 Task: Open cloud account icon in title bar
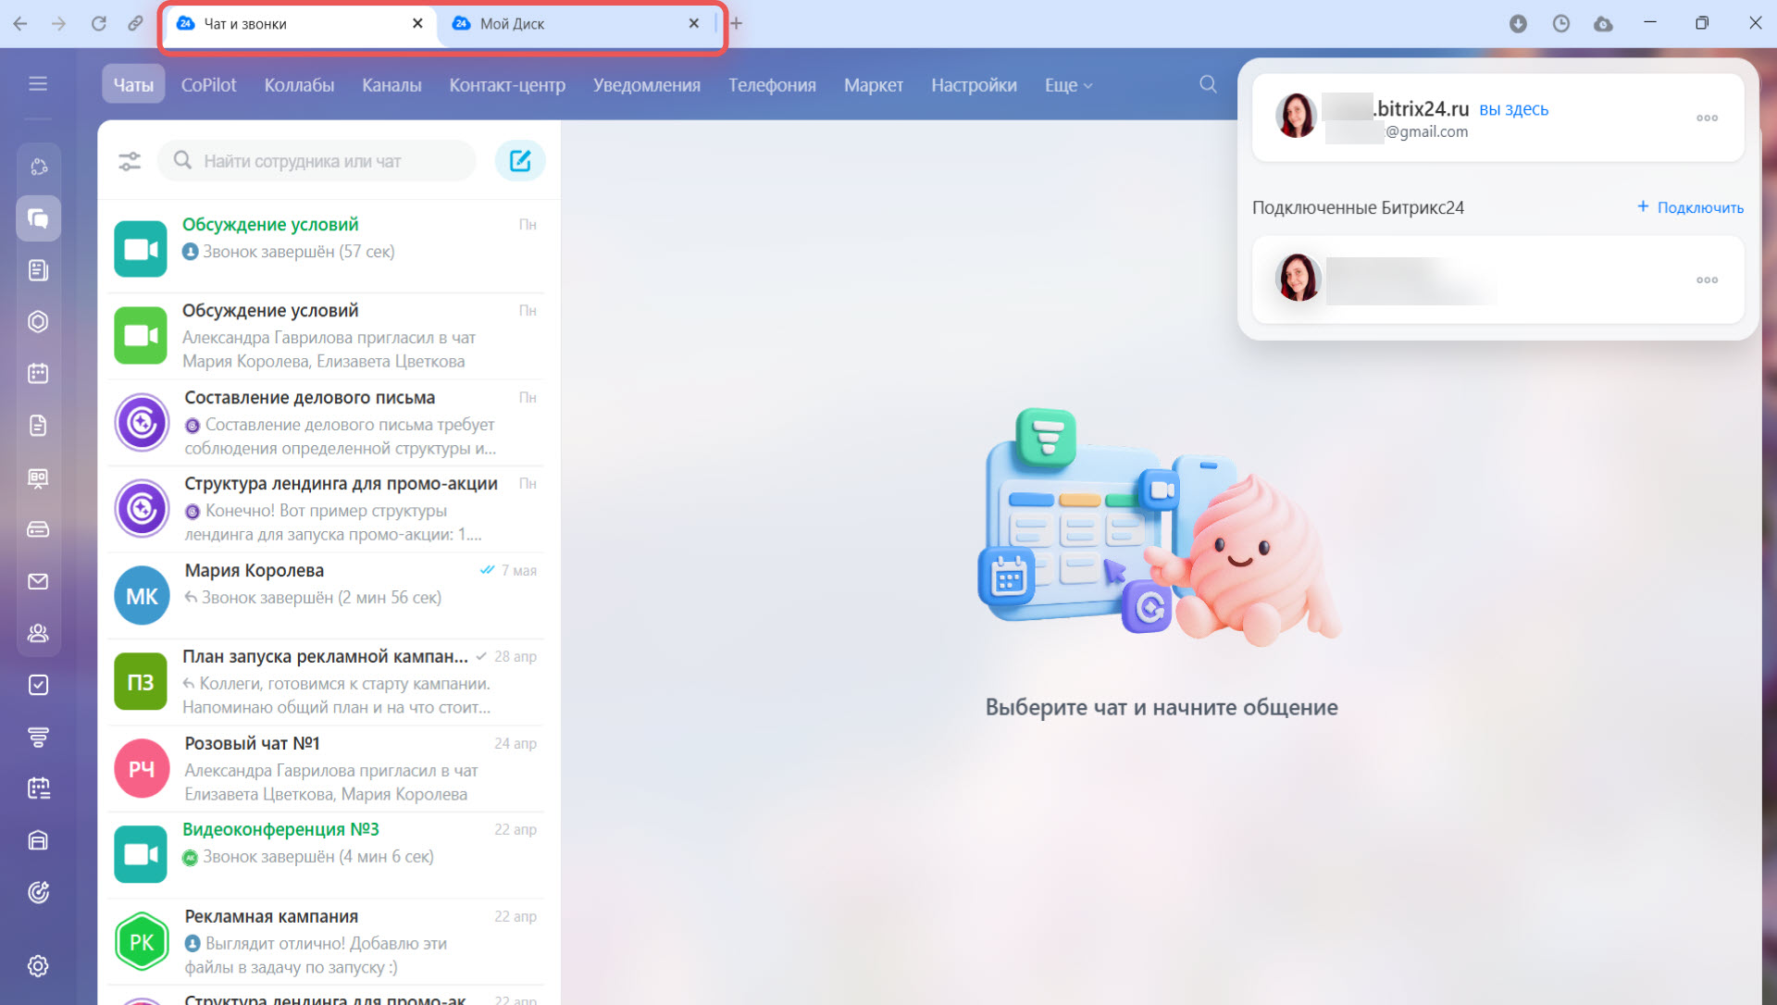click(1604, 23)
